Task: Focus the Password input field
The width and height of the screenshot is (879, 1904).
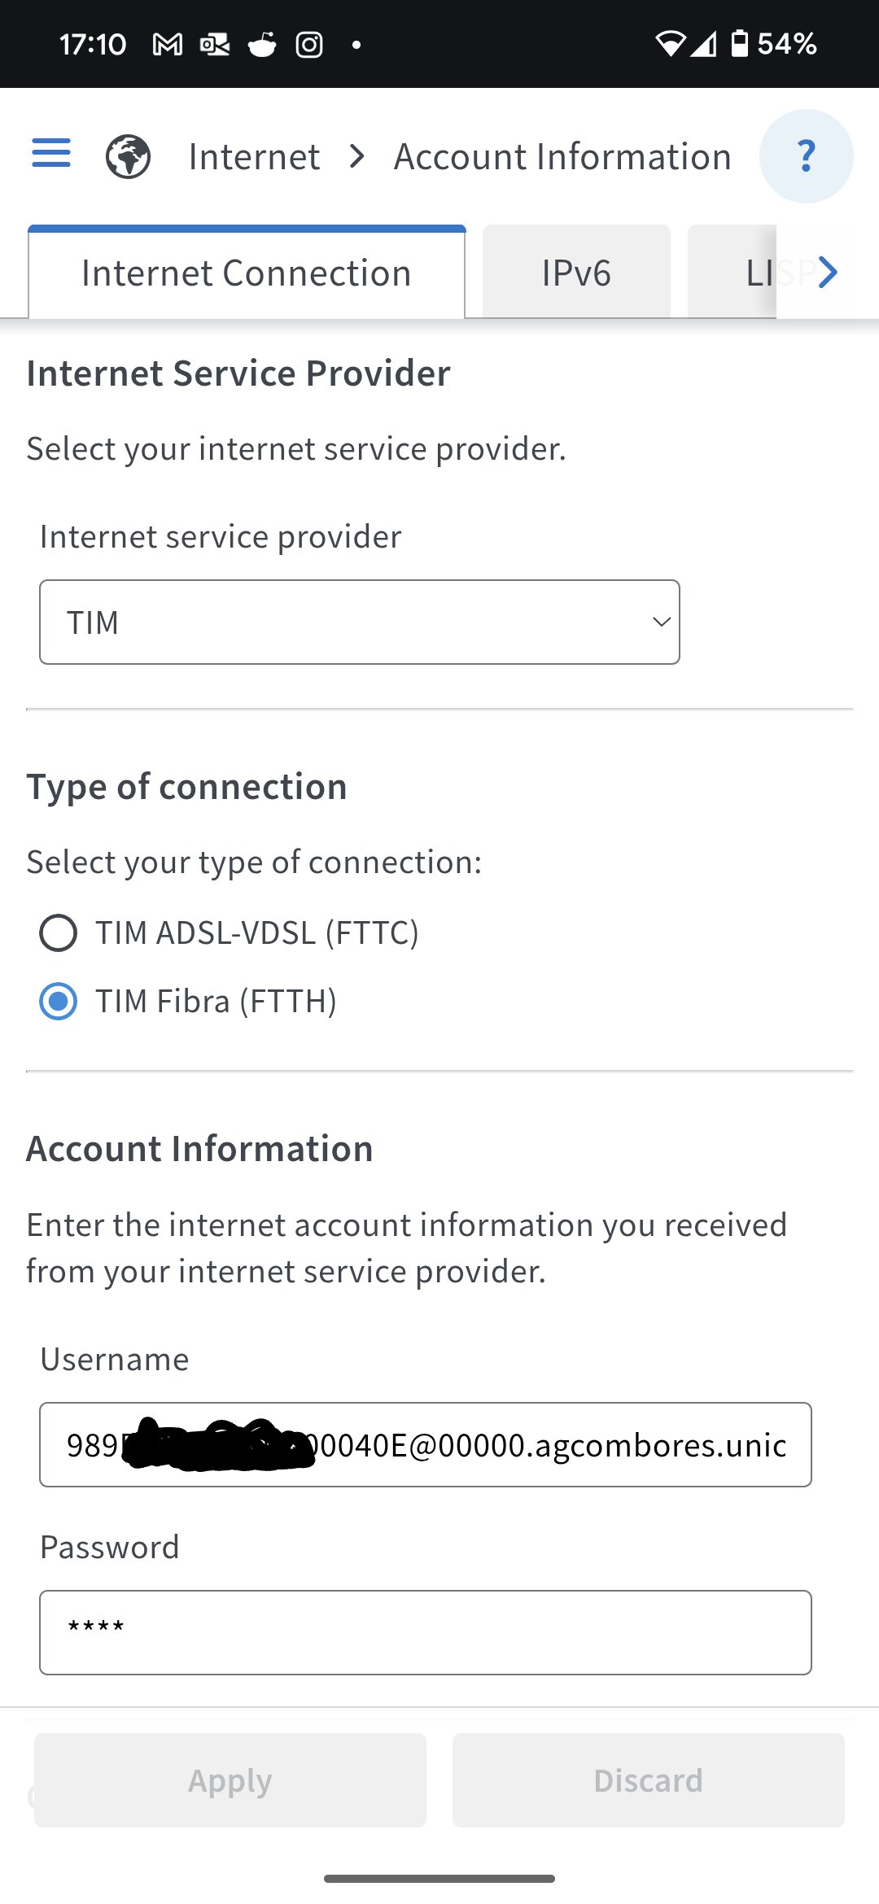Action: point(426,1633)
